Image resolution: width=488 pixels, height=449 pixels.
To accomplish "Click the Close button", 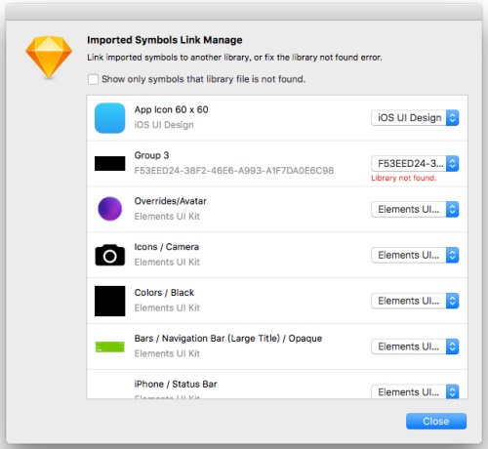I will [x=436, y=421].
